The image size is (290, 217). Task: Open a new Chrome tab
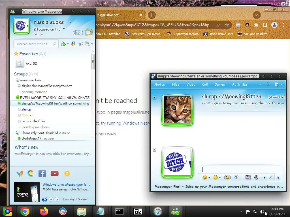click(x=152, y=15)
